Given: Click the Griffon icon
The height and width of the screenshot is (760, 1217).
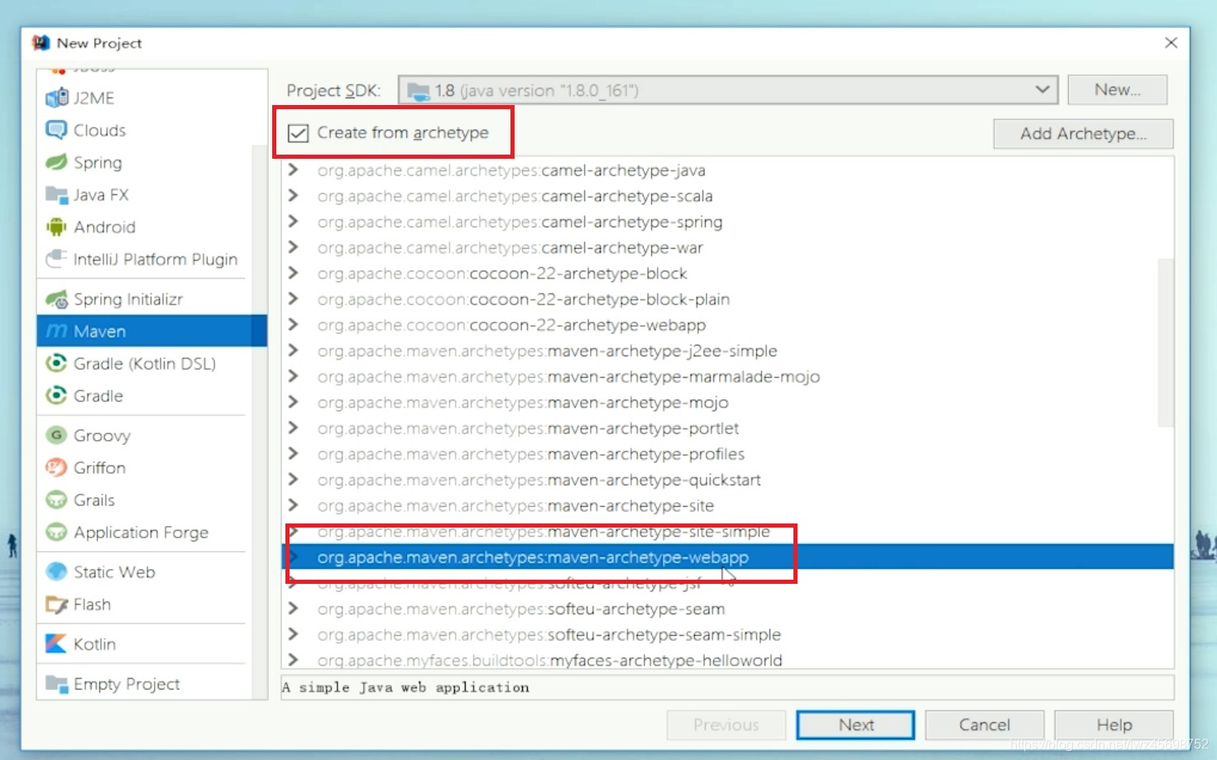Looking at the screenshot, I should click(x=56, y=467).
